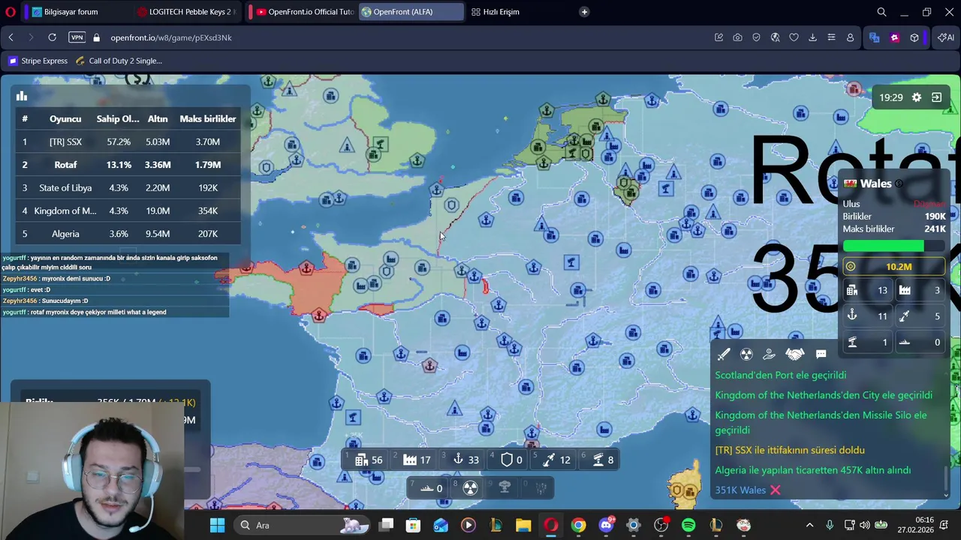This screenshot has height=540, width=961.
Task: Search open tabs magnifier icon
Action: coord(881,12)
